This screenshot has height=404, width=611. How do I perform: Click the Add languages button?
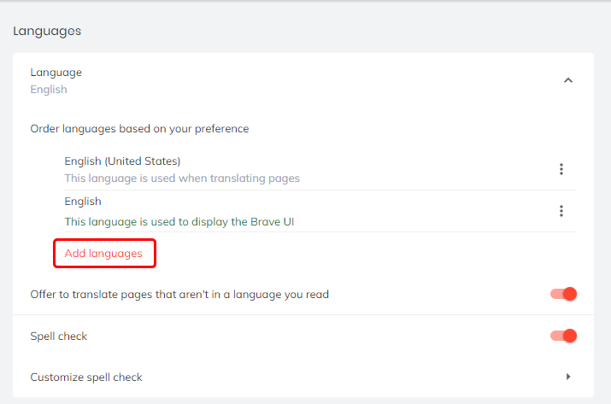point(103,254)
